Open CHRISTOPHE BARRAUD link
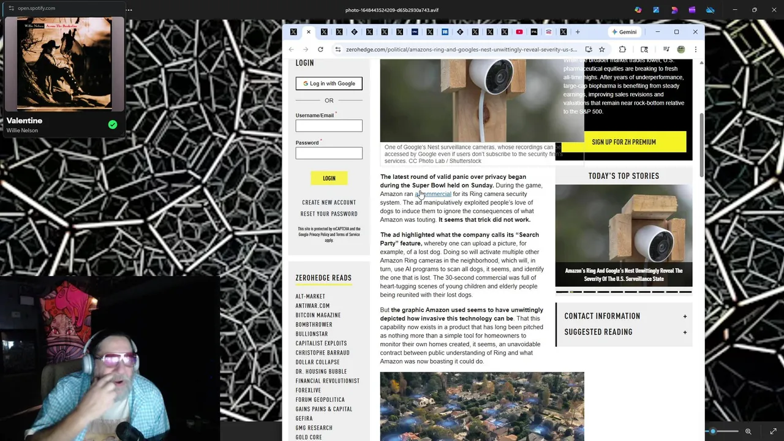Screen dimensions: 784x441 [x=322, y=353]
